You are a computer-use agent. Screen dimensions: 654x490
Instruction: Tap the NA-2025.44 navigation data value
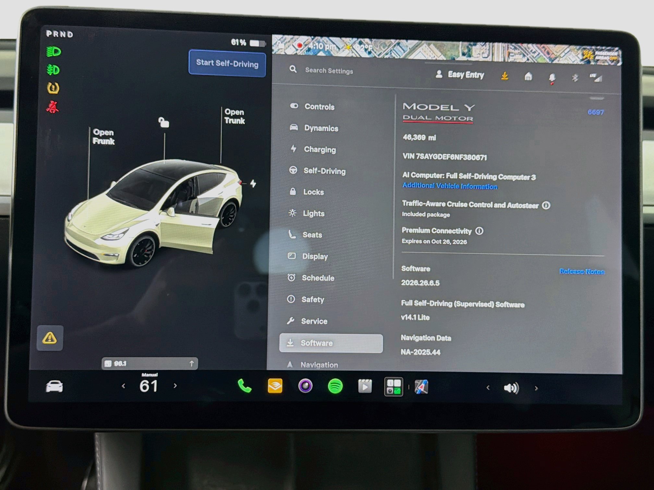[420, 352]
